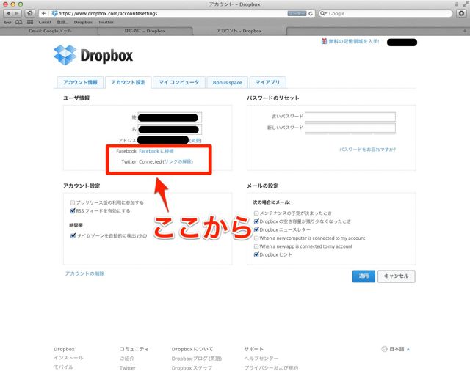The width and height of the screenshot is (470, 371).
Task: Open the home page via the house icon
Action: (29, 13)
